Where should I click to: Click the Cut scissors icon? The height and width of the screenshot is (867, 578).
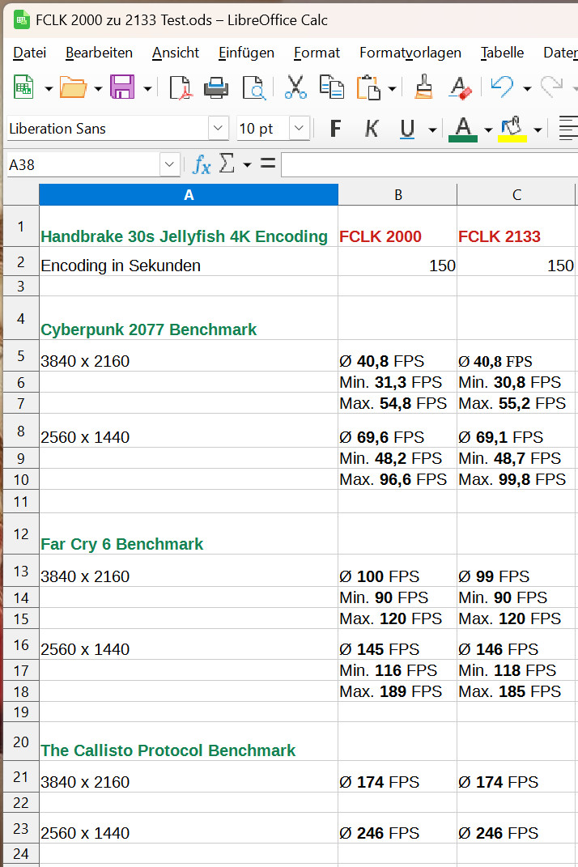pyautogui.click(x=295, y=87)
